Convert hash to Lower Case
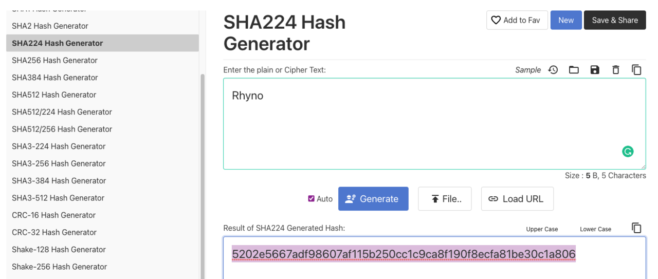The width and height of the screenshot is (658, 279). click(x=595, y=229)
